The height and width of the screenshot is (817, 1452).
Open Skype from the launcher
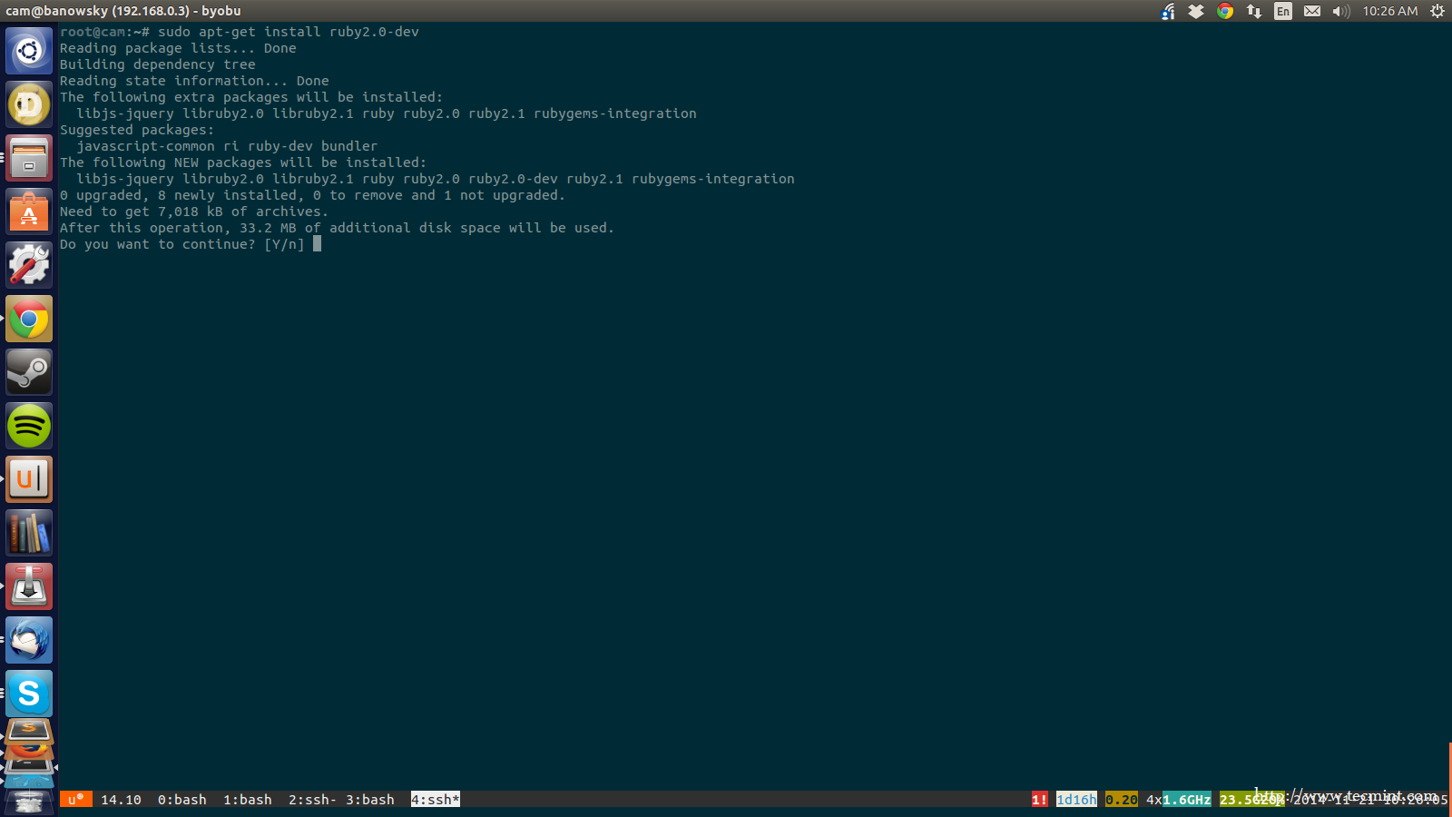point(29,694)
